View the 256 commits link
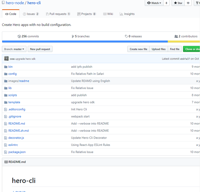This screenshot has width=200, height=192. click(x=28, y=36)
